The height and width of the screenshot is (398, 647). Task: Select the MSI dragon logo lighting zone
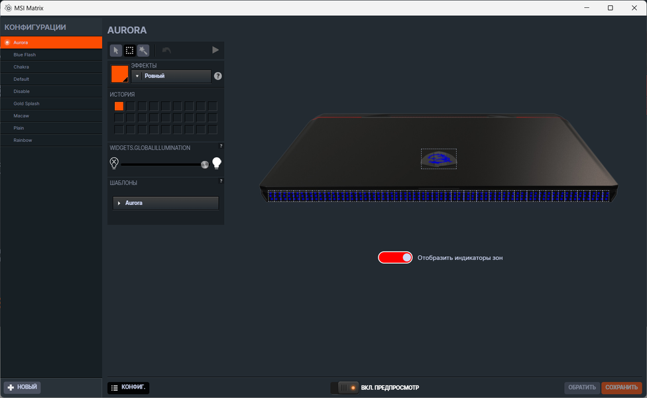pos(439,159)
